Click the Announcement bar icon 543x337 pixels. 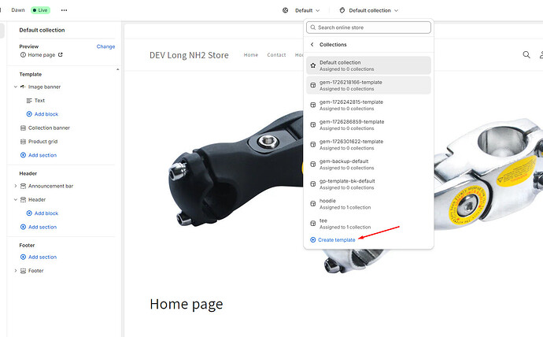coord(23,186)
